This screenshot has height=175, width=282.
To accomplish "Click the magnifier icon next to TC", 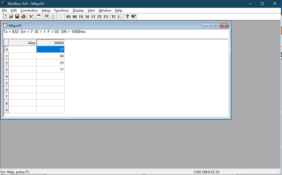I will point(120,17).
